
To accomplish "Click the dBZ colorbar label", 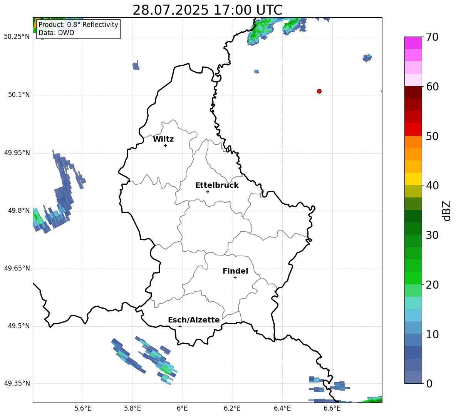I will [x=446, y=211].
